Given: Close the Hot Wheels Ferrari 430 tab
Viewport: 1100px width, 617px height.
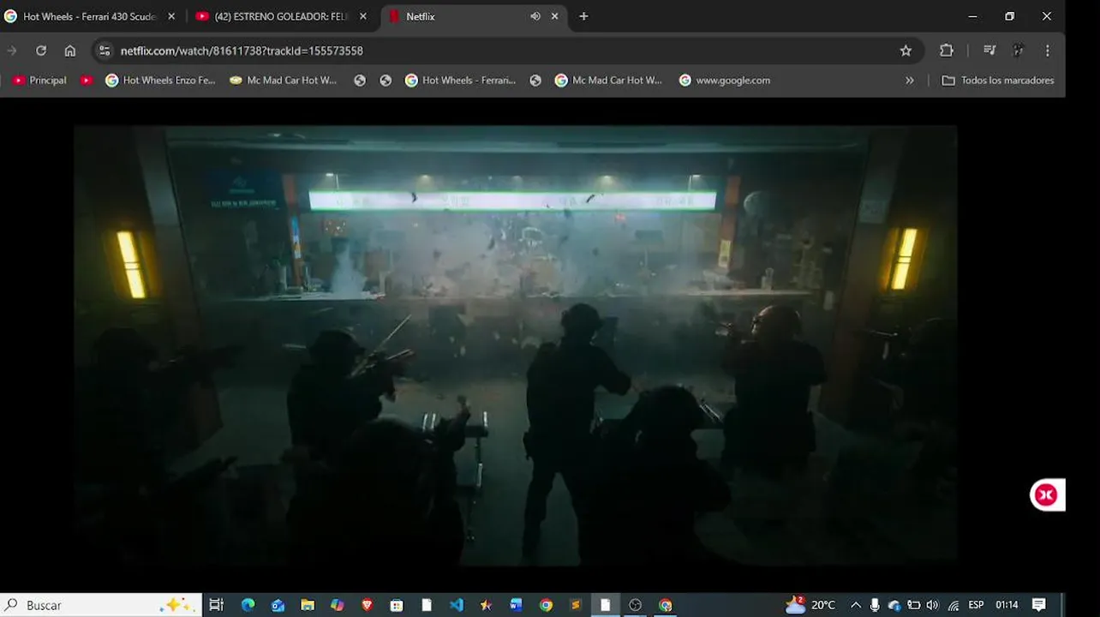Looking at the screenshot, I should tap(170, 16).
